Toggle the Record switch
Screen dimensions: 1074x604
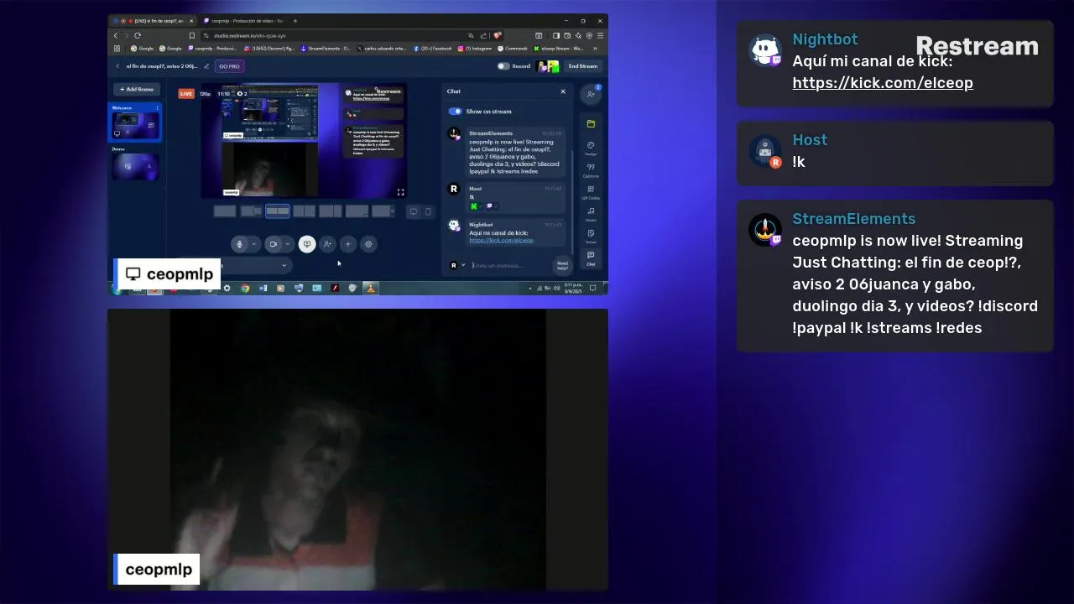[503, 65]
